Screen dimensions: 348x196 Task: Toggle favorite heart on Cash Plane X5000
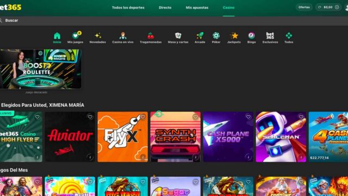point(248,117)
